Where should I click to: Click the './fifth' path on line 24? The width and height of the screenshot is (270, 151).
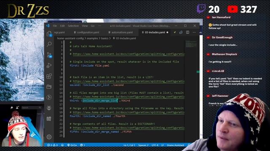126,132
